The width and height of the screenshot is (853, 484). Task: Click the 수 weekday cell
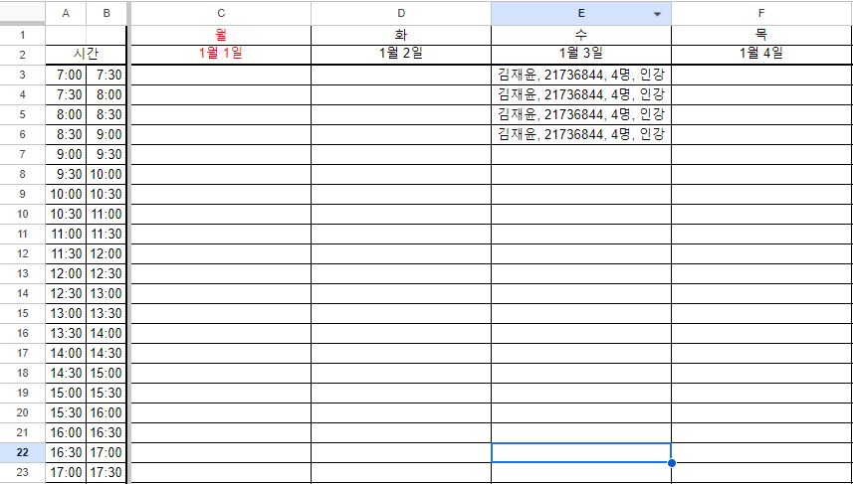coord(580,35)
